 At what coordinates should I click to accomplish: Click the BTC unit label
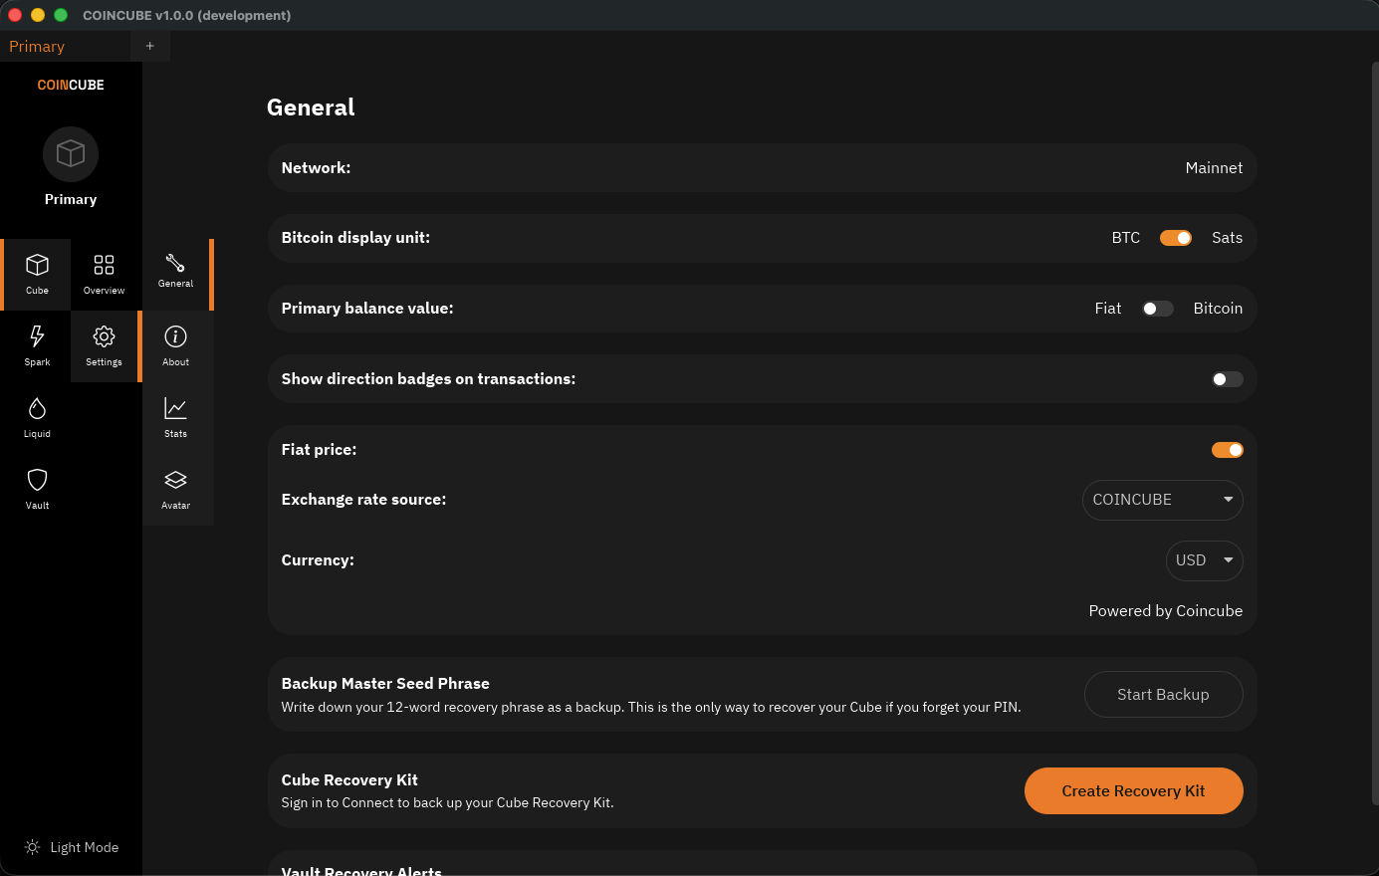coord(1125,238)
